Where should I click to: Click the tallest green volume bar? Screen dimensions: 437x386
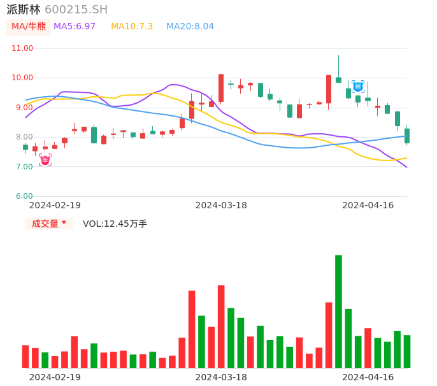point(338,311)
